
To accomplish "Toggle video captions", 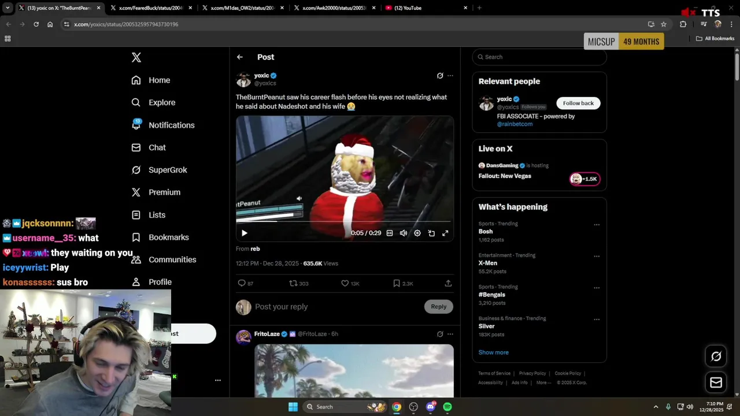I will pyautogui.click(x=390, y=233).
